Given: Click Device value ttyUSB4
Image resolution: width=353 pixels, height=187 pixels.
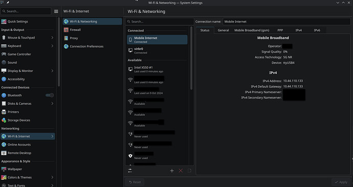Looking at the screenshot, I should (x=289, y=63).
